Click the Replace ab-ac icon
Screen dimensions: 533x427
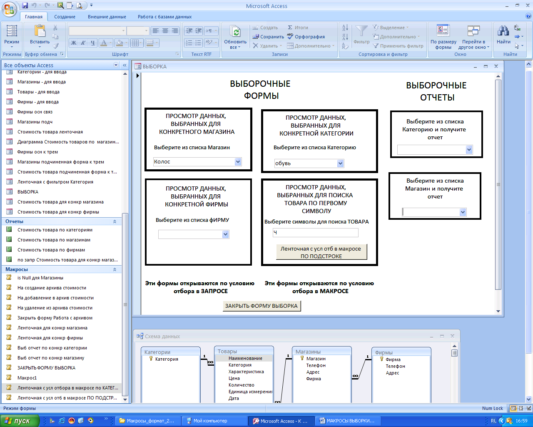tap(518, 28)
